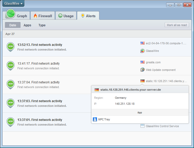Viewport: 194px width, 148px height.
Task: Maximize the GlassWire window
Action: click(179, 5)
